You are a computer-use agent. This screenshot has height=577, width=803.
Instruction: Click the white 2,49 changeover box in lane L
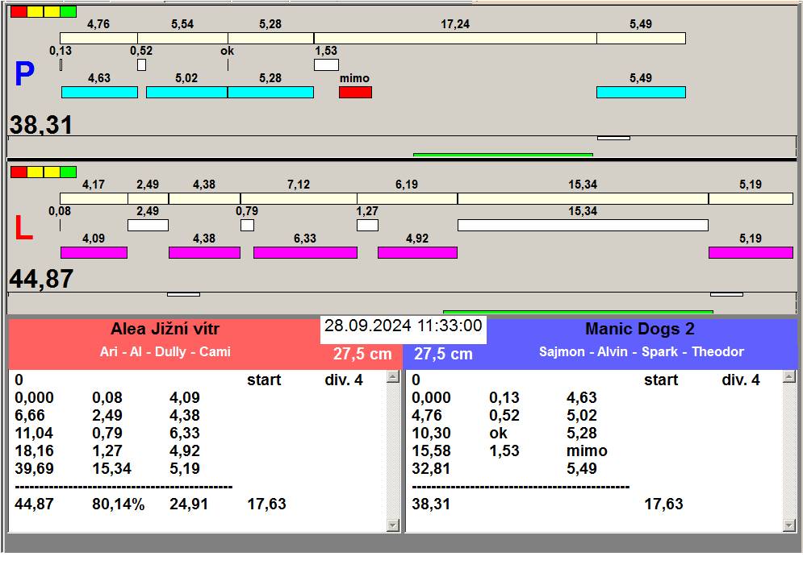pos(148,225)
